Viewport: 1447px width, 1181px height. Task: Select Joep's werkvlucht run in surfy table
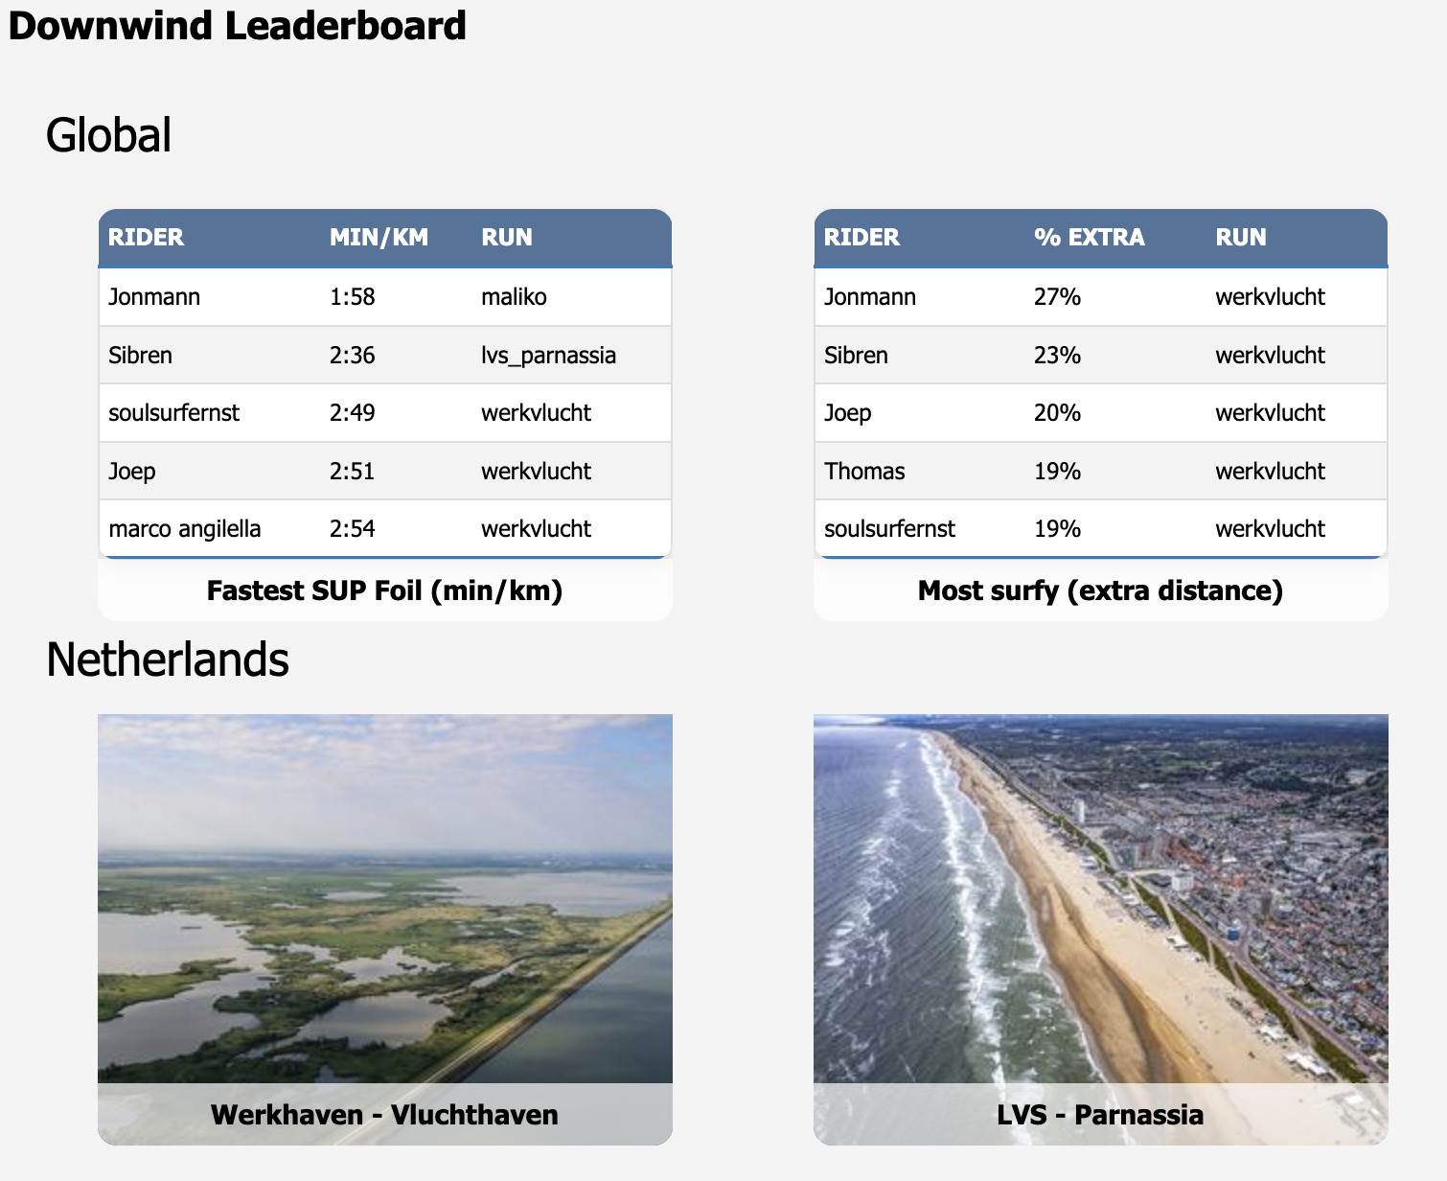click(1270, 412)
